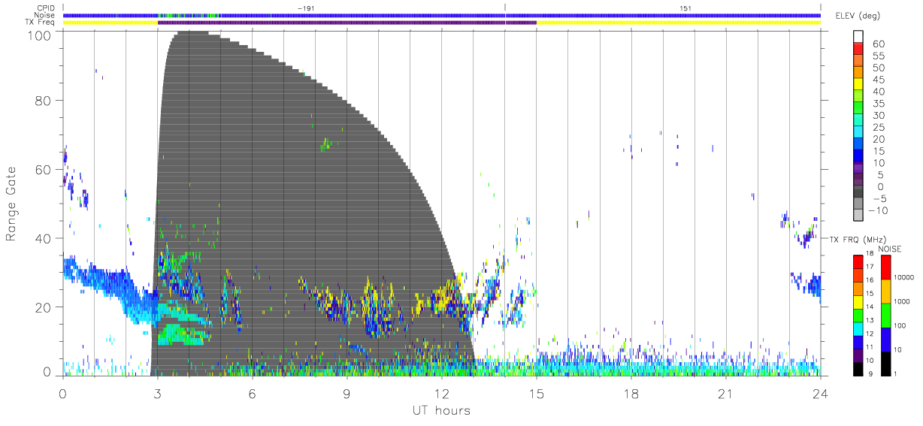Select the "80" Range Gate axis label

click(x=43, y=100)
